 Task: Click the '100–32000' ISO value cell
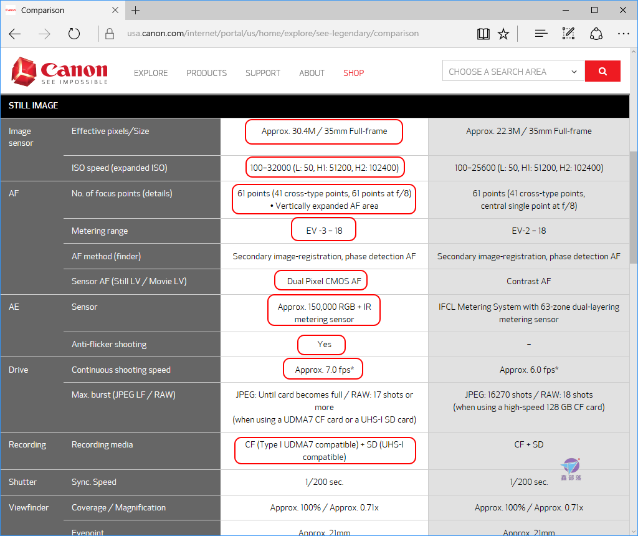[324, 168]
